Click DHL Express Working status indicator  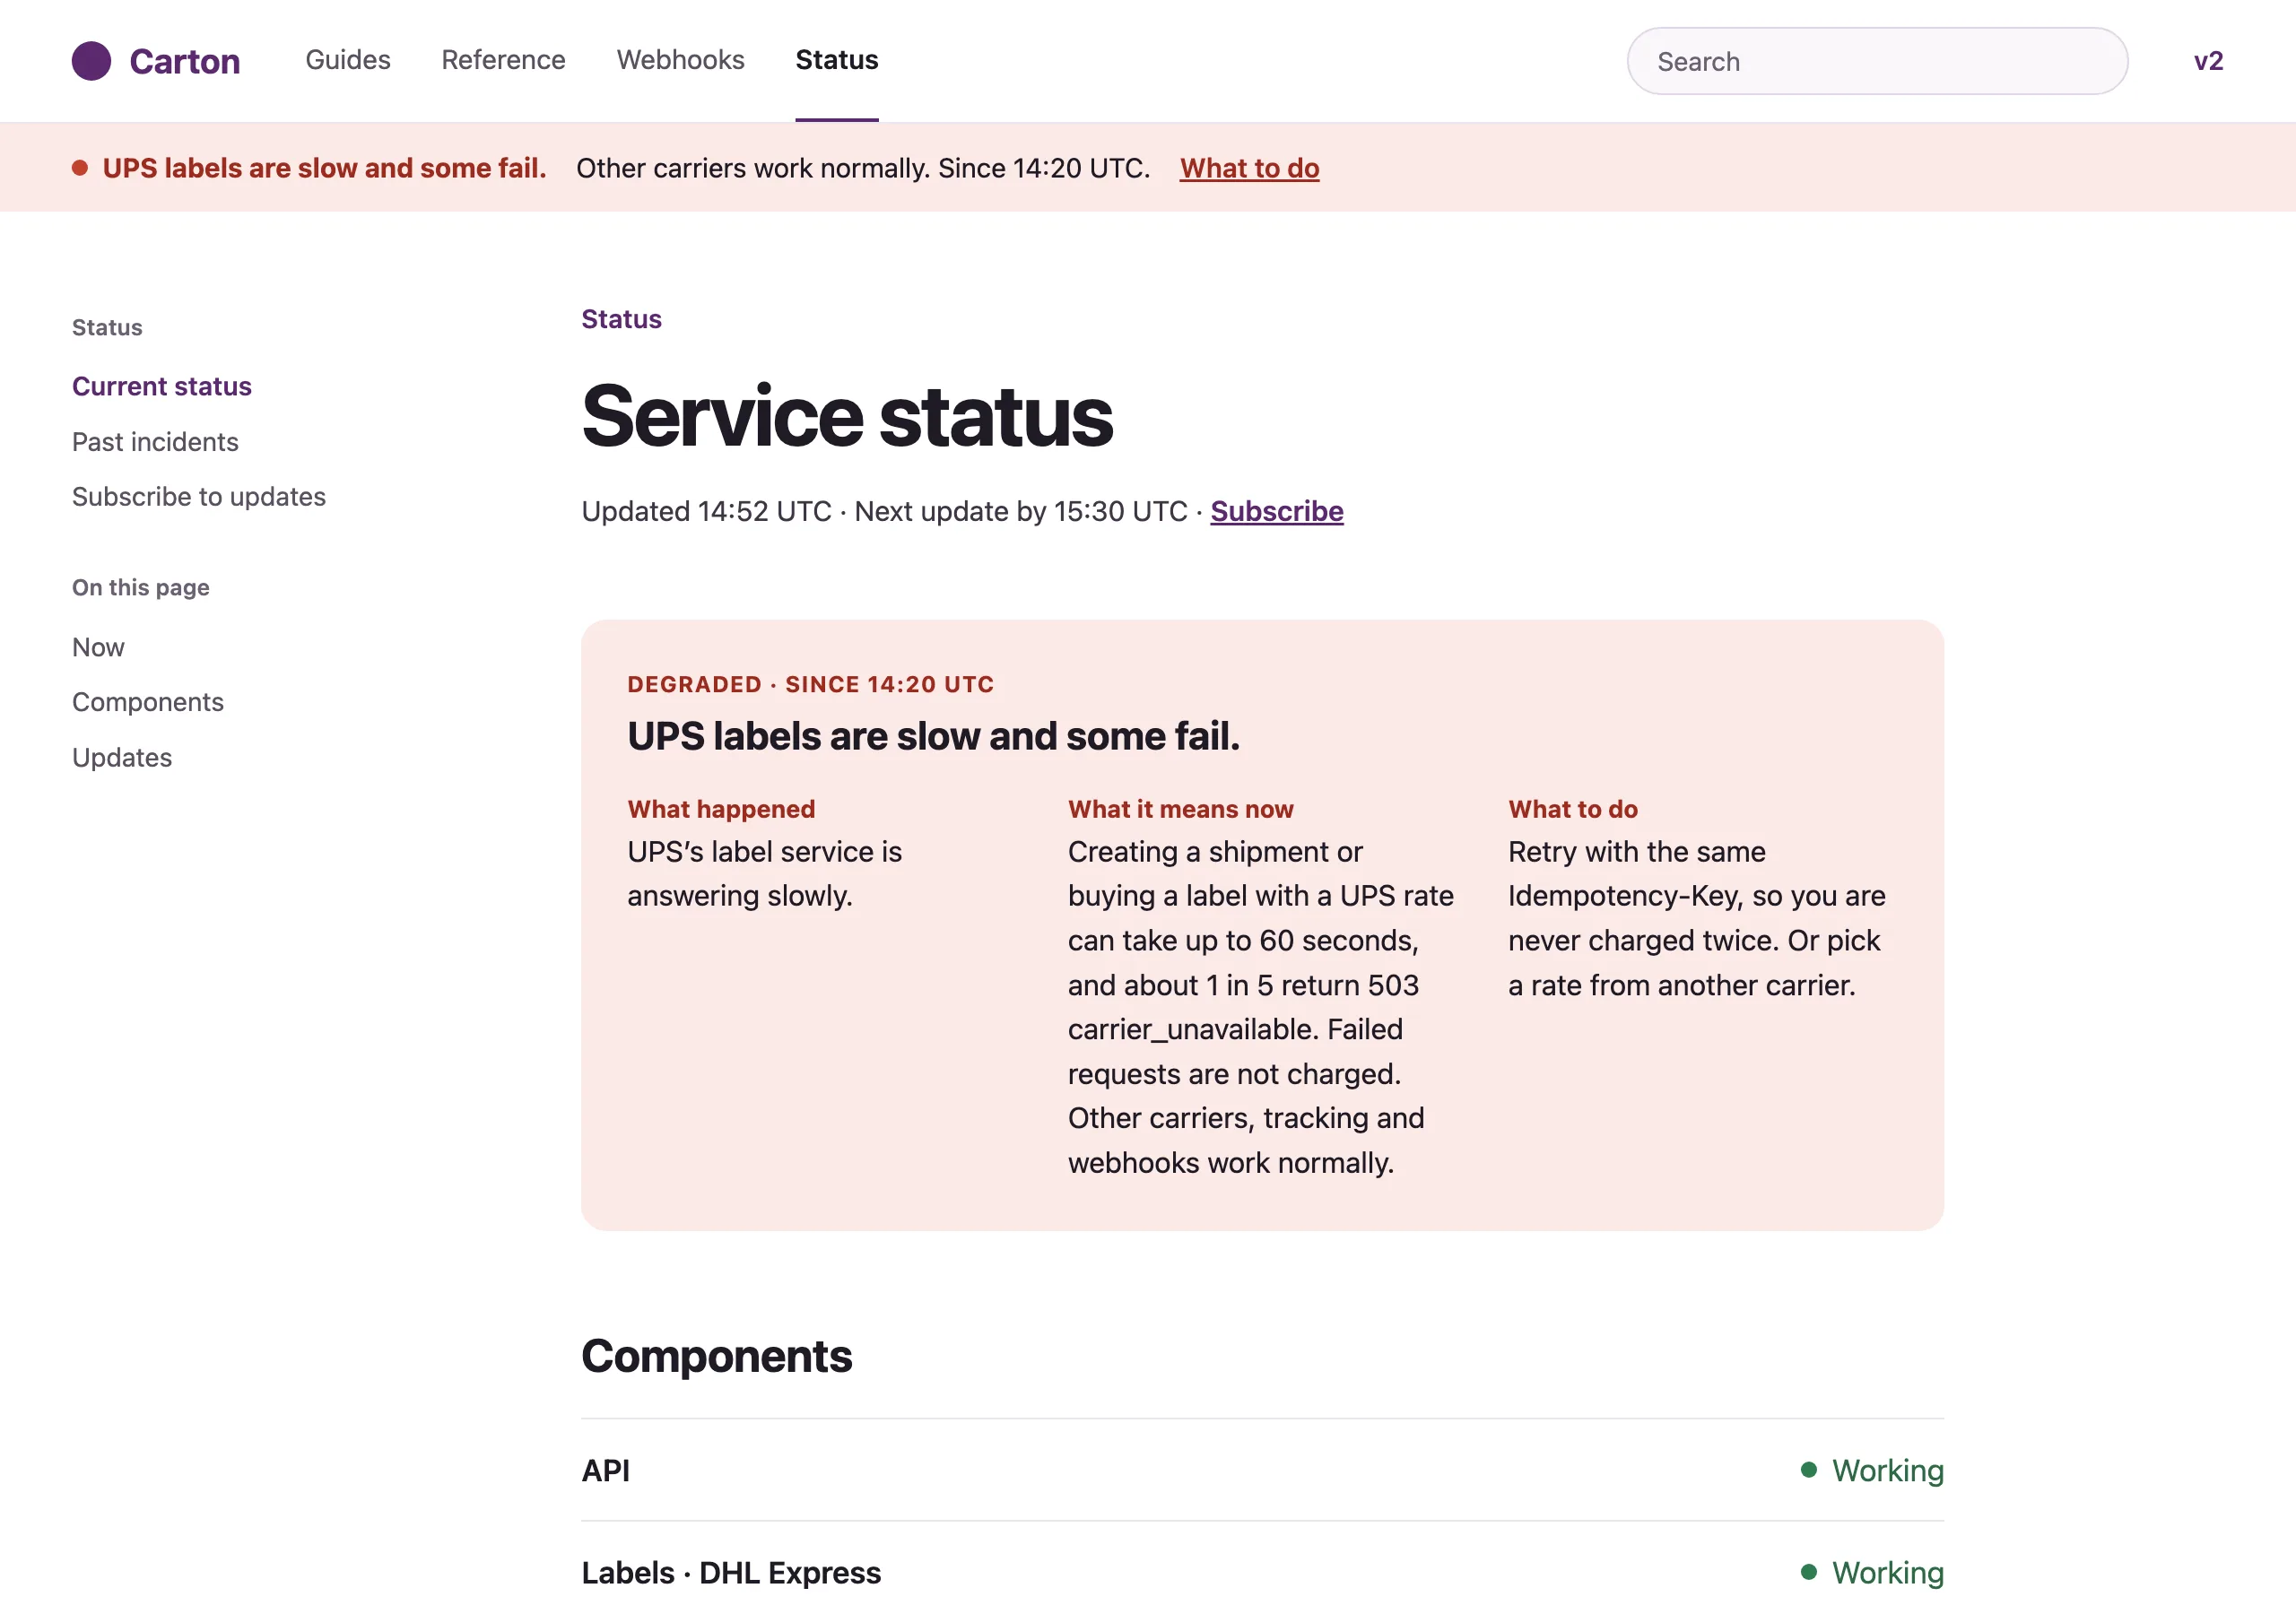1872,1572
